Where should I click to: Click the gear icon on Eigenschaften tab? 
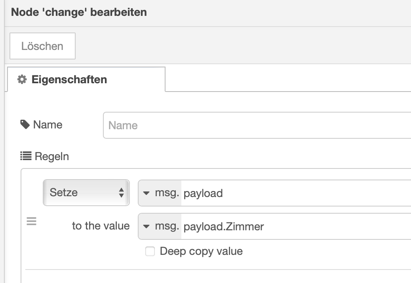point(22,79)
